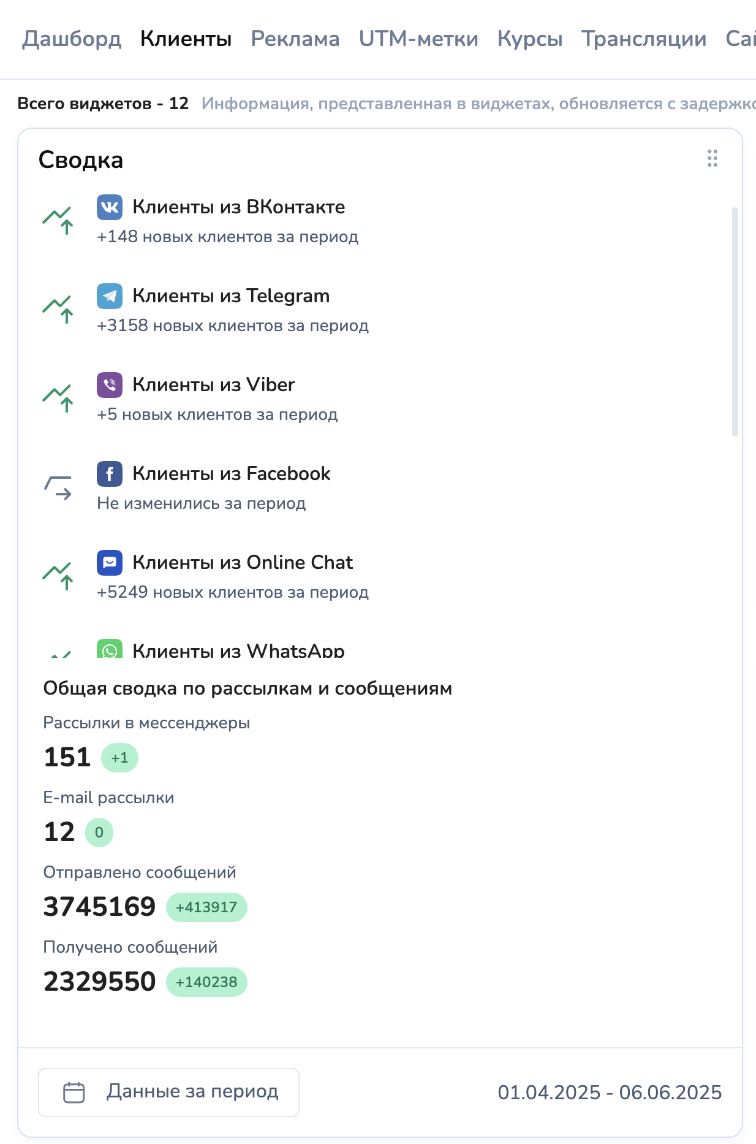Click the Сводка list vertical scrollbar
The height and width of the screenshot is (1144, 756).
point(735,322)
